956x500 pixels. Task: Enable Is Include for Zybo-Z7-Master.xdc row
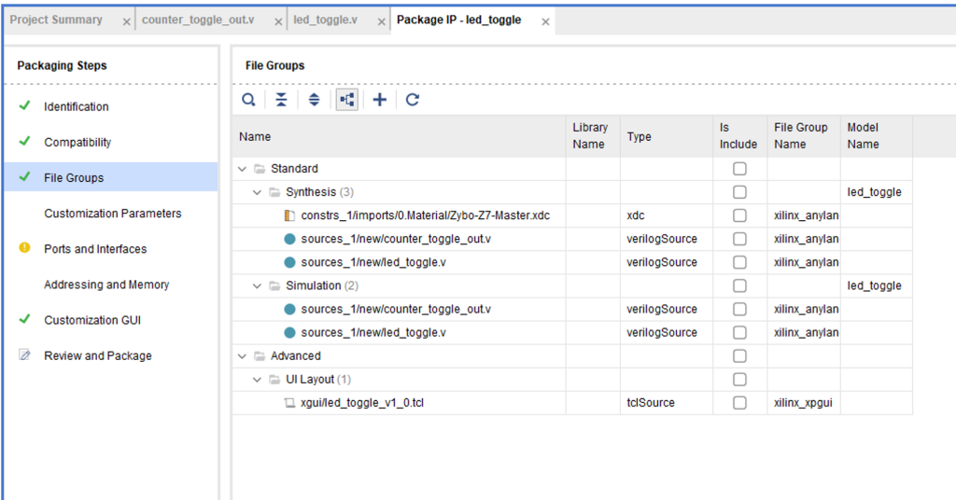tap(739, 215)
